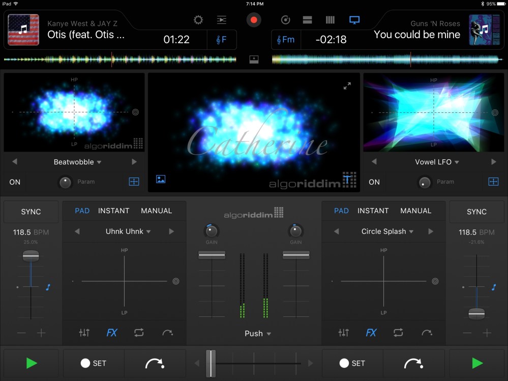508x381 pixels.
Task: Toggle Beatwobble effect ON button
Action: pyautogui.click(x=15, y=182)
